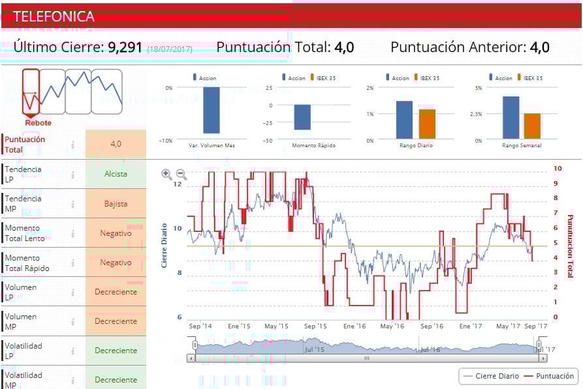
Task: Toggle Accion series in Momento Rápido legend
Action: click(294, 78)
